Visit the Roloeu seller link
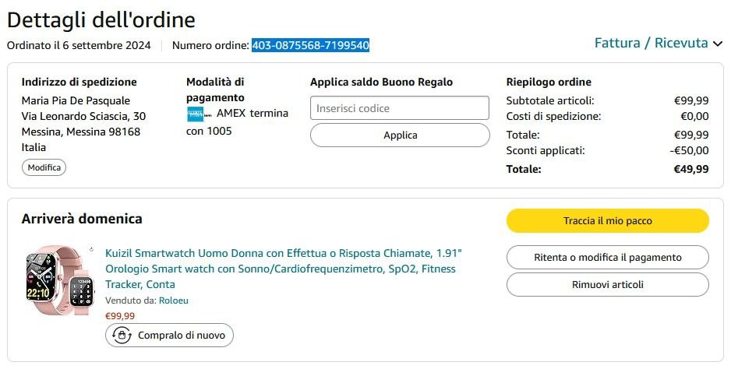 point(174,300)
